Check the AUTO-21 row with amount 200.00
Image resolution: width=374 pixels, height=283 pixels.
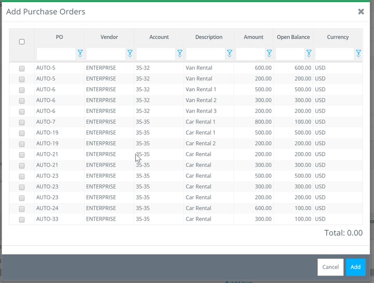(22, 155)
